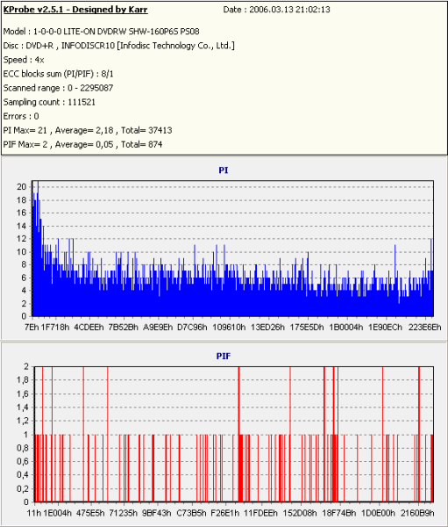The image size is (448, 527).
Task: Click the 2160B9h label on PIF axis
Action: point(418,513)
